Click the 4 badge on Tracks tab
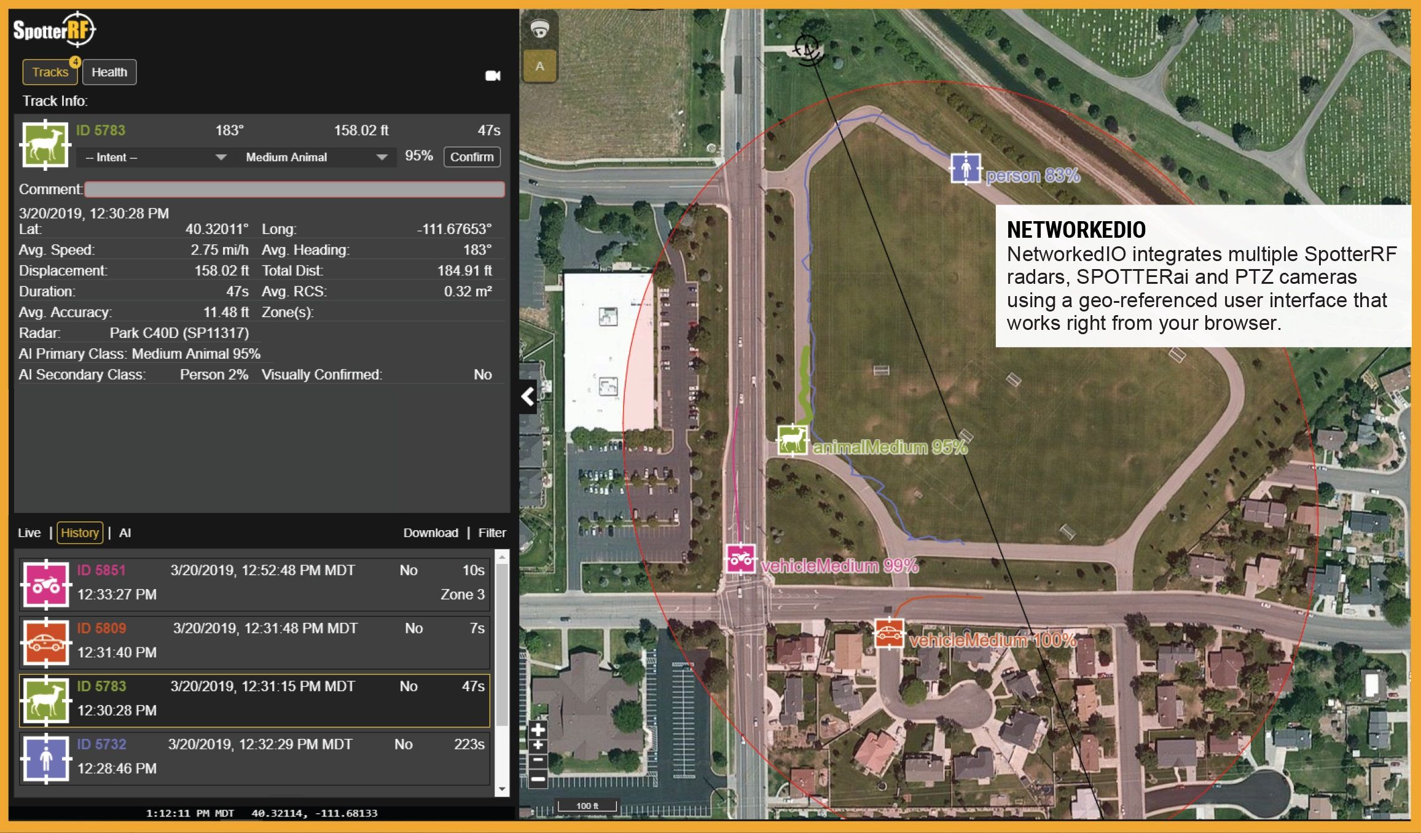Image resolution: width=1421 pixels, height=833 pixels. point(75,62)
